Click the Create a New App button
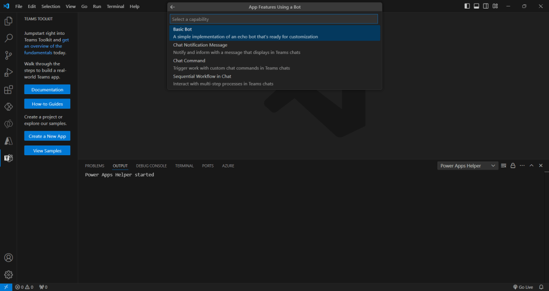549x291 pixels. pyautogui.click(x=47, y=136)
